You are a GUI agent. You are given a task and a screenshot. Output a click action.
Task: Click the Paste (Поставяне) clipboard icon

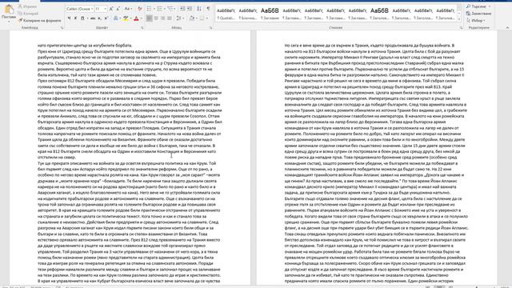point(9,9)
